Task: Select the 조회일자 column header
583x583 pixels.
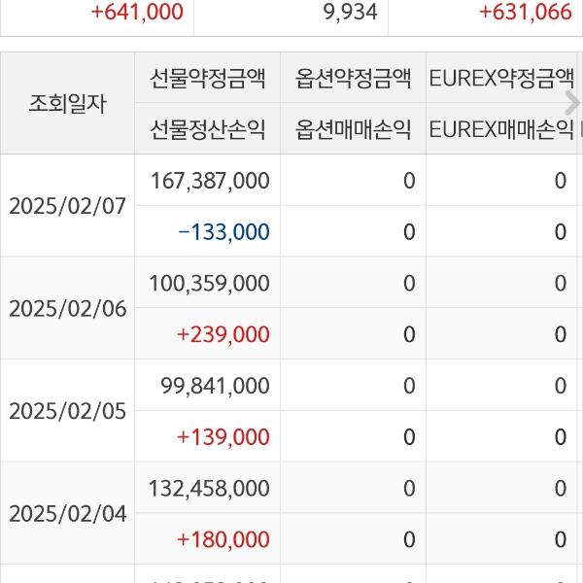Action: pos(67,103)
